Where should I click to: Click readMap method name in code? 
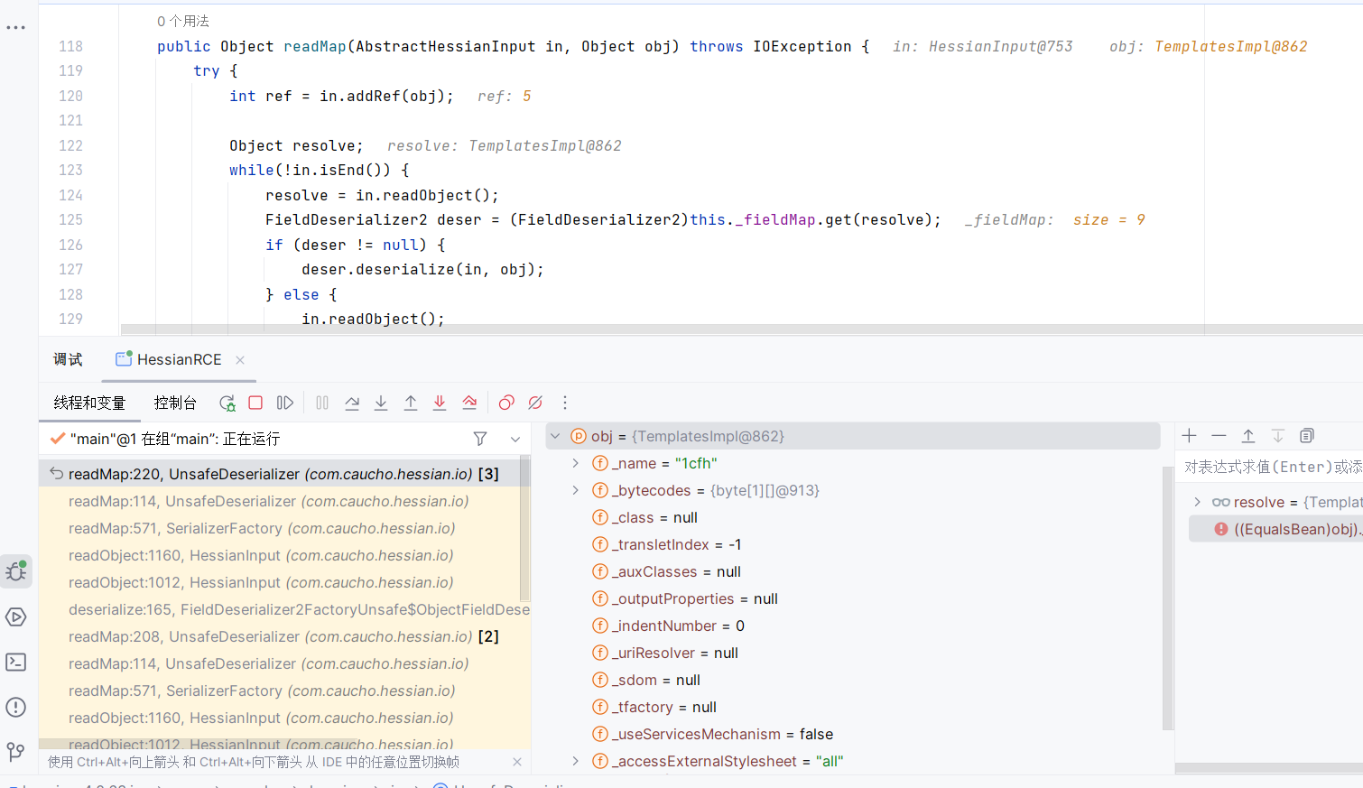315,46
